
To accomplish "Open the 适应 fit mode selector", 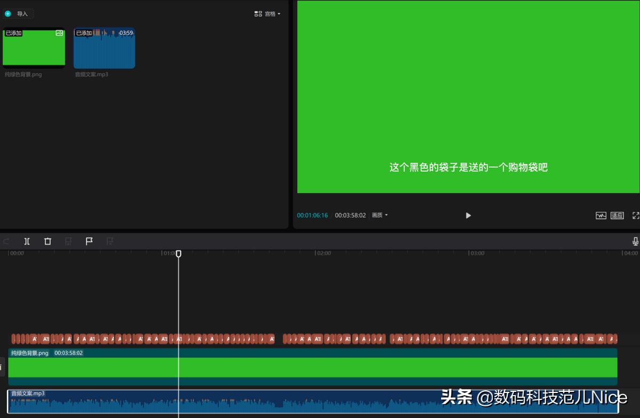I will [617, 215].
